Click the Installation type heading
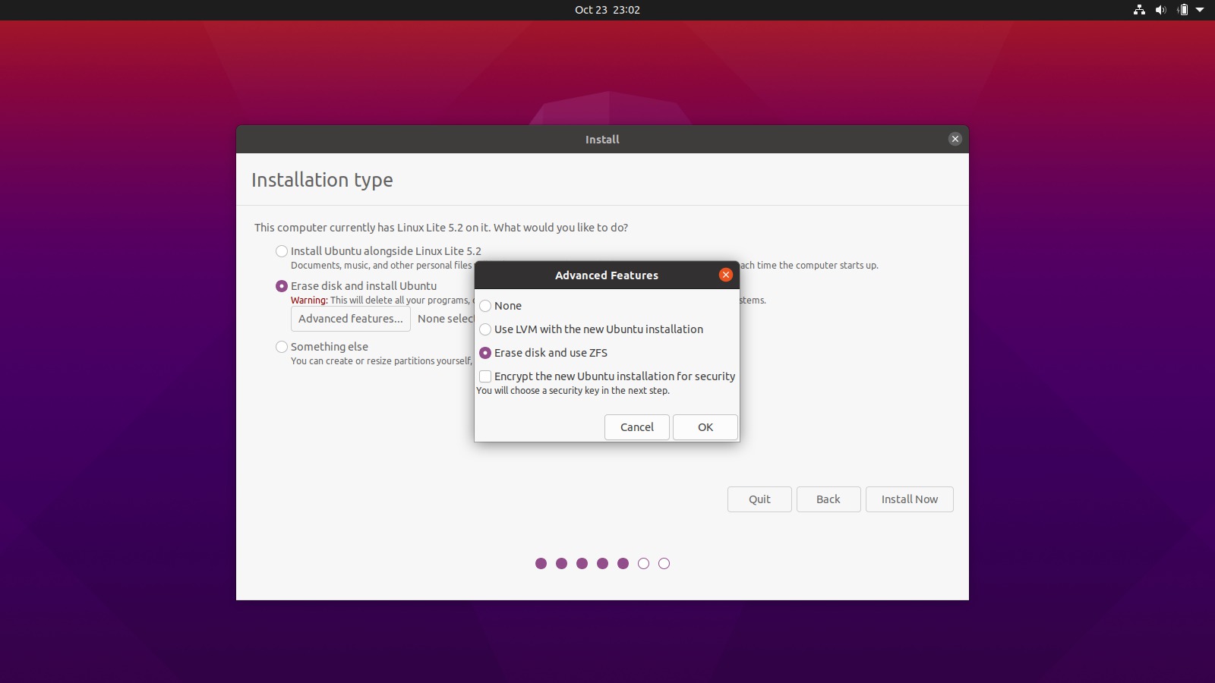This screenshot has height=683, width=1215. 322,180
